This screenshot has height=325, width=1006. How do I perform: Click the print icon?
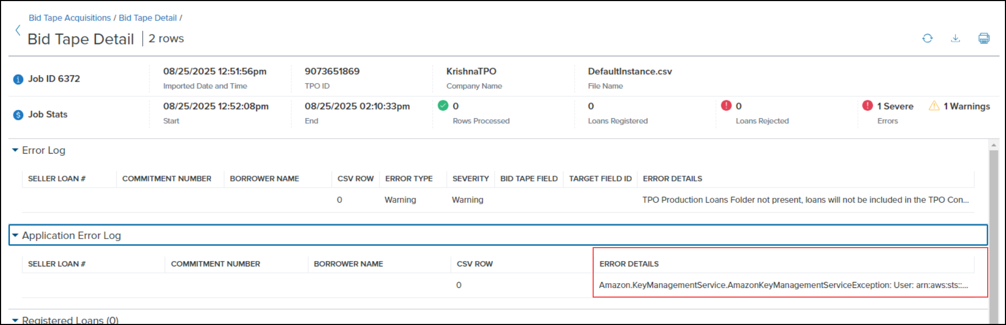point(983,38)
